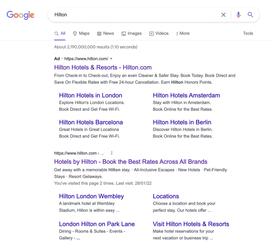
Task: Open Images search via its icon
Action: (124, 33)
